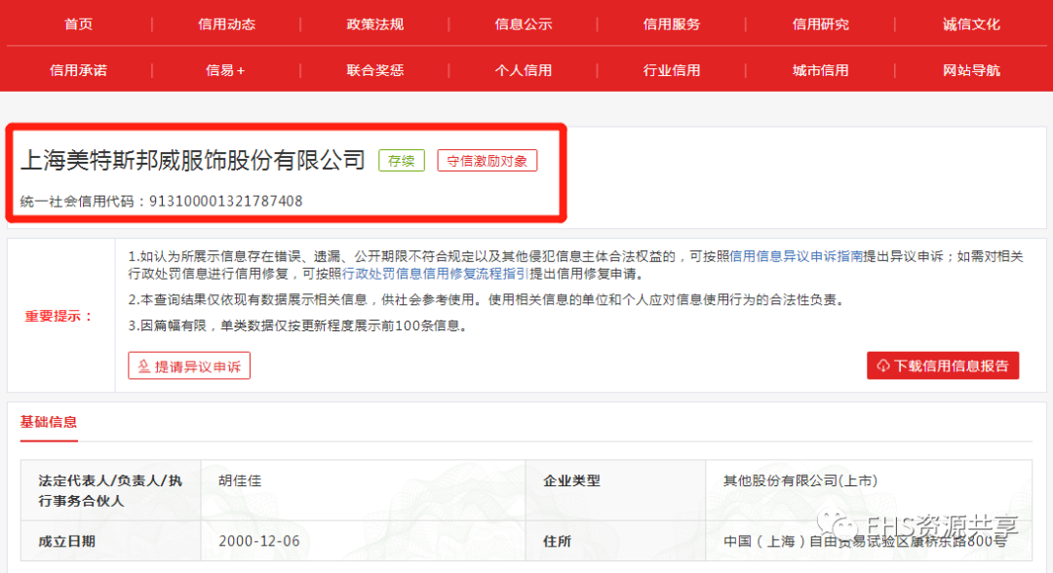The height and width of the screenshot is (573, 1053).
Task: Switch to the 基础信息 tab
Action: [x=49, y=422]
